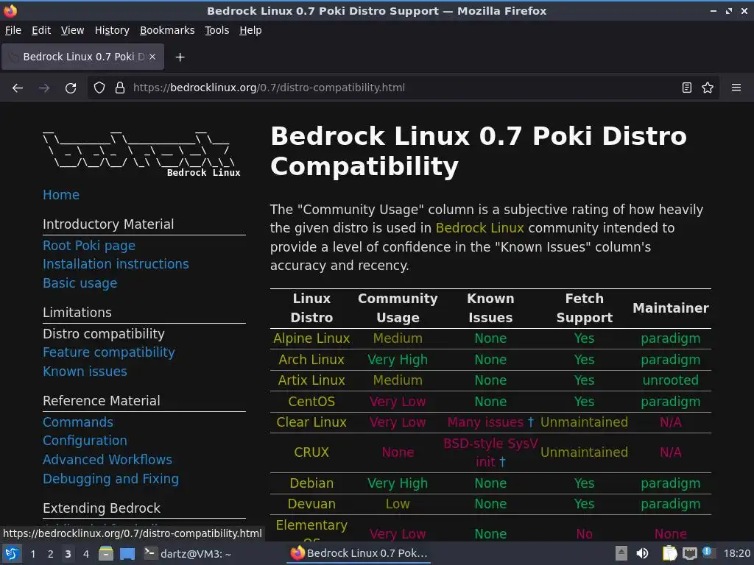
Task: Open the CentOS distro link
Action: point(311,402)
